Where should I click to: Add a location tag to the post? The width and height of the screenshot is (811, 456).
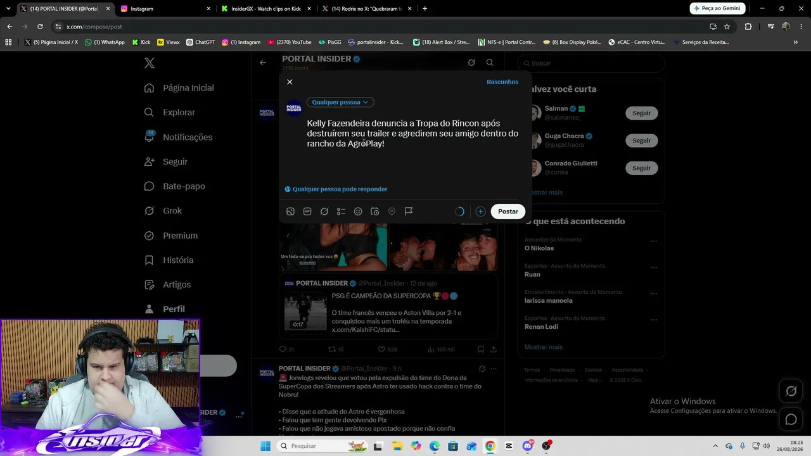392,212
